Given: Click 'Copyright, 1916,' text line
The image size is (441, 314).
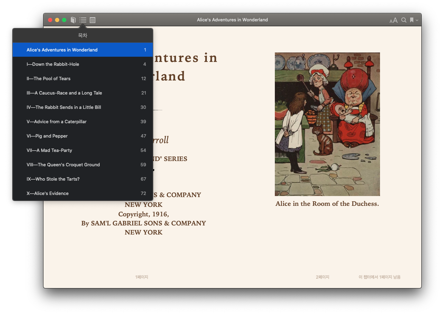Looking at the screenshot, I should (x=144, y=214).
